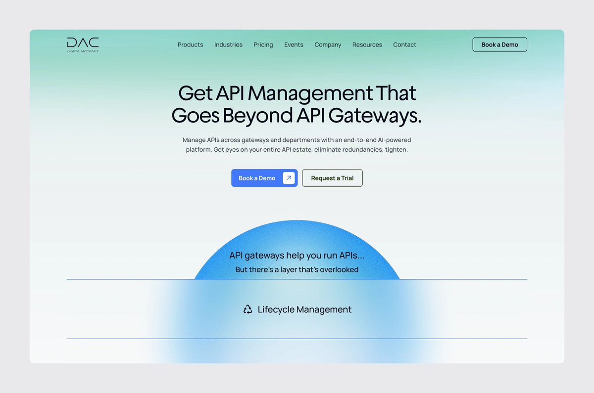Click the paragraph starting 'Manage APIs across gateways'

[297, 145]
